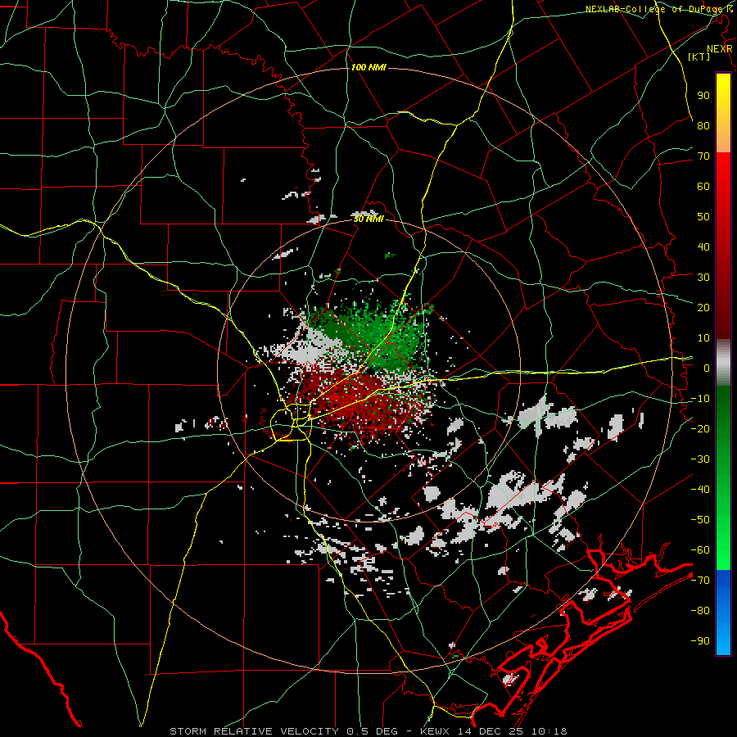Pick the 50 label on the velocity scale

[703, 217]
